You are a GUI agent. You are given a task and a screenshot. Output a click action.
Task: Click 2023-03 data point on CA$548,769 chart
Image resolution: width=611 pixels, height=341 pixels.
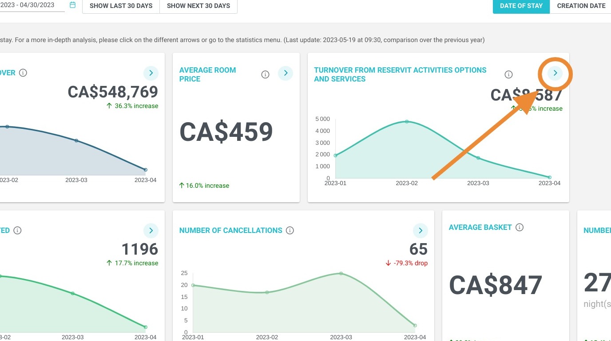[x=76, y=140]
